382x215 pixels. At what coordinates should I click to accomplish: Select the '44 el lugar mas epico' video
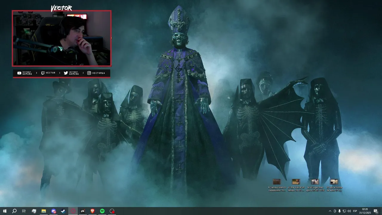coord(315,185)
